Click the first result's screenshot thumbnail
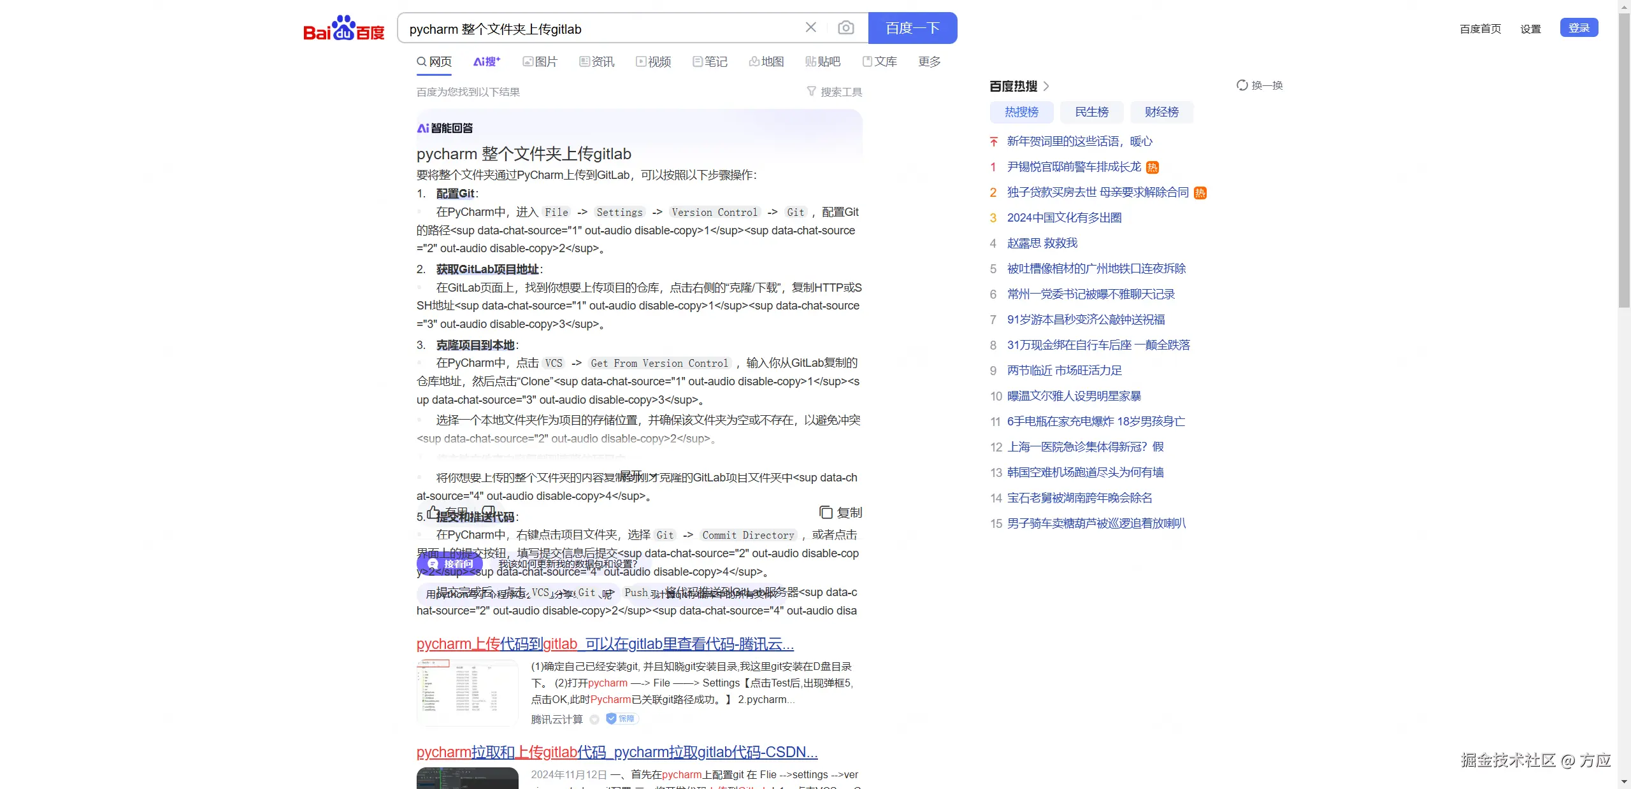Image resolution: width=1631 pixels, height=789 pixels. click(466, 692)
